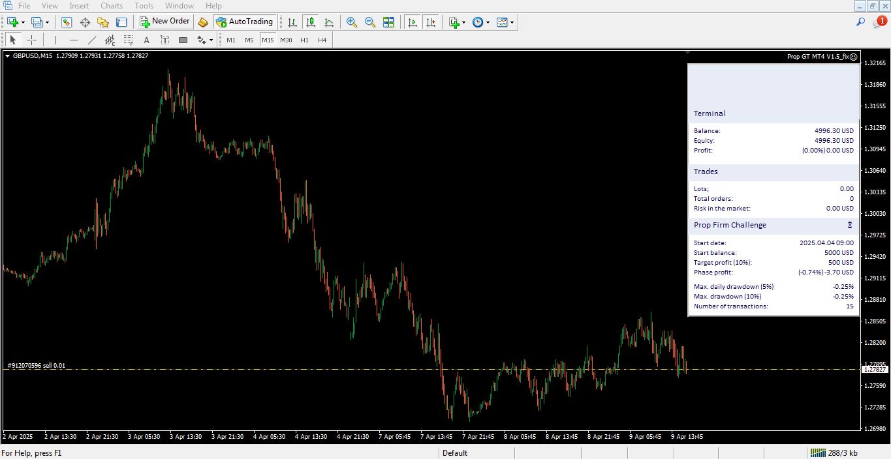The image size is (891, 459).
Task: Select the Crosshair cursor tool
Action: (x=31, y=40)
